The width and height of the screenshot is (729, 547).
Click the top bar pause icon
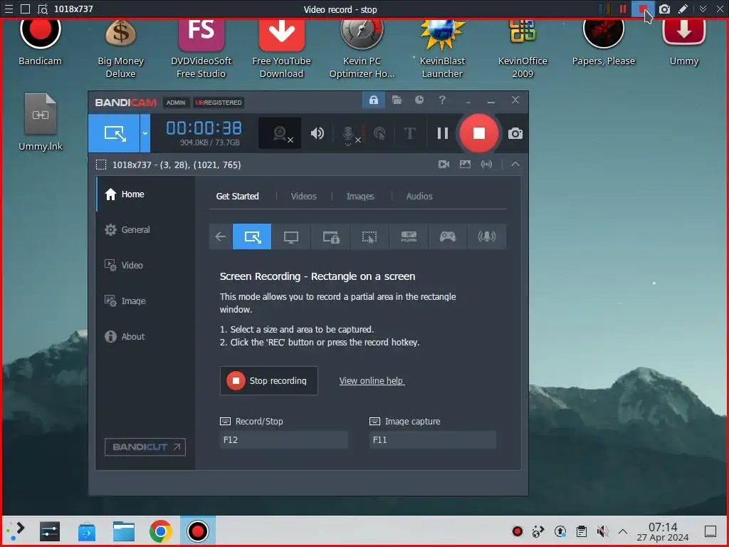pyautogui.click(x=623, y=9)
